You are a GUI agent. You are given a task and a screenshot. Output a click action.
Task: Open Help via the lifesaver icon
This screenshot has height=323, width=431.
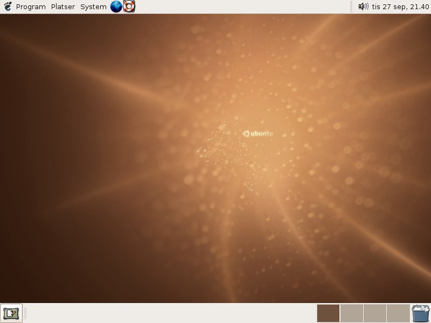point(129,6)
